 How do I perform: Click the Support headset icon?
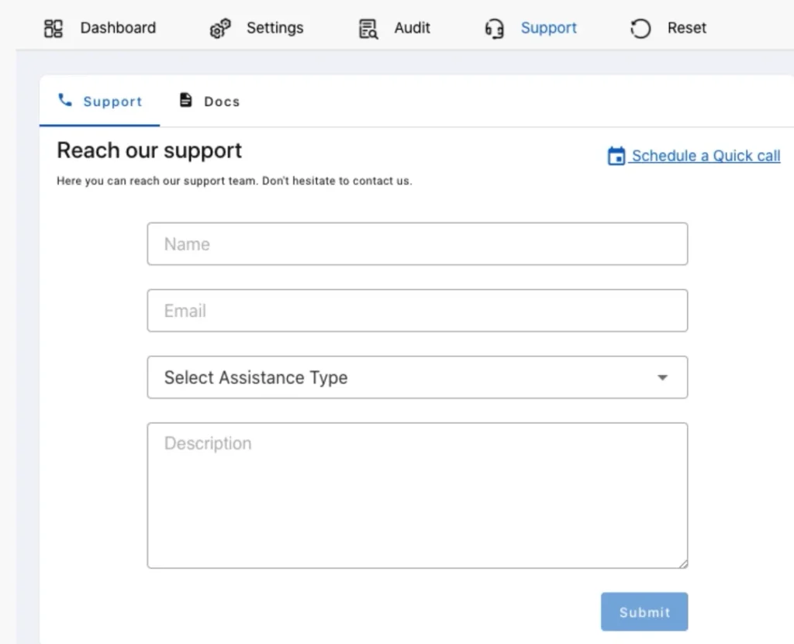click(494, 28)
